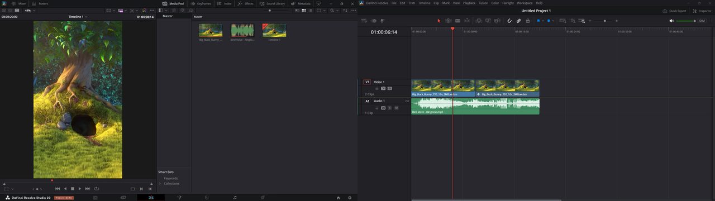Switch media pool to list view
The image size is (715, 201).
311,11
